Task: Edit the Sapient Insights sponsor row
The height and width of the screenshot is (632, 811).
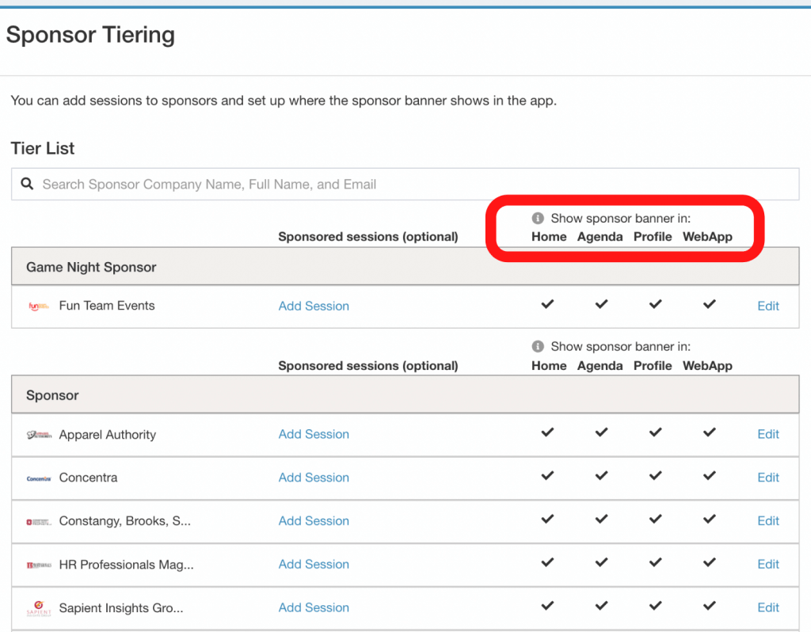Action: pyautogui.click(x=768, y=607)
